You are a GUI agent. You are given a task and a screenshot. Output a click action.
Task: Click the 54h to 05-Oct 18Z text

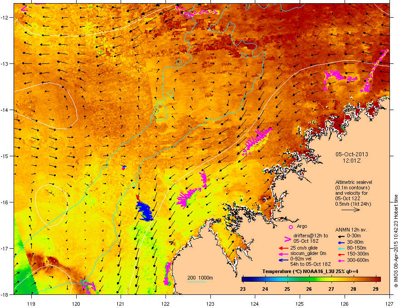pos(311,264)
